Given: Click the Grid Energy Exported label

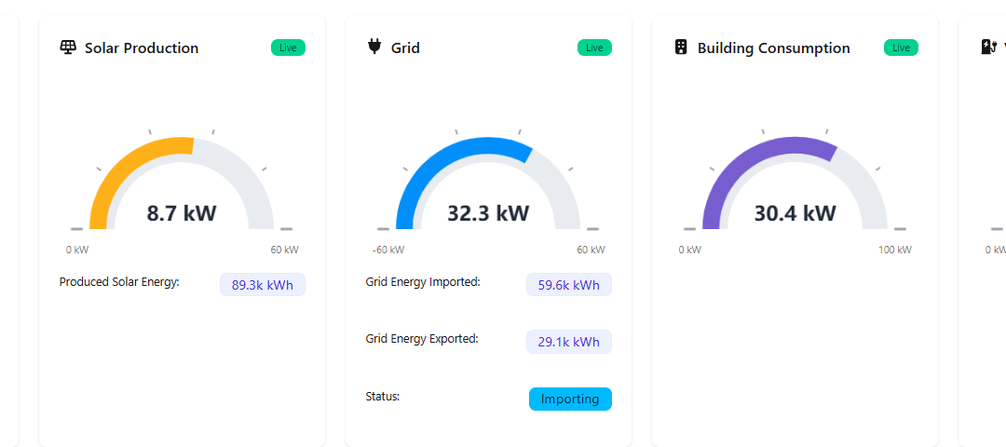Looking at the screenshot, I should (422, 339).
